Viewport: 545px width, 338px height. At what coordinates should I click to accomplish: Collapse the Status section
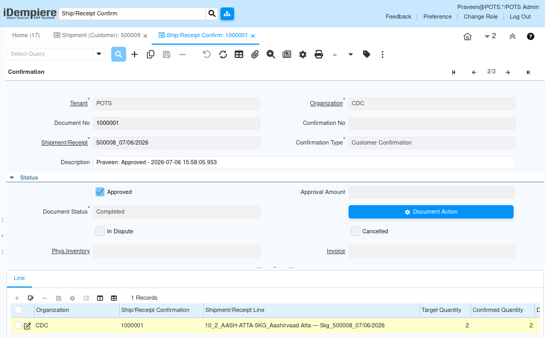click(x=12, y=178)
